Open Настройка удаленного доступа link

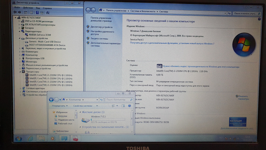click(x=102, y=33)
